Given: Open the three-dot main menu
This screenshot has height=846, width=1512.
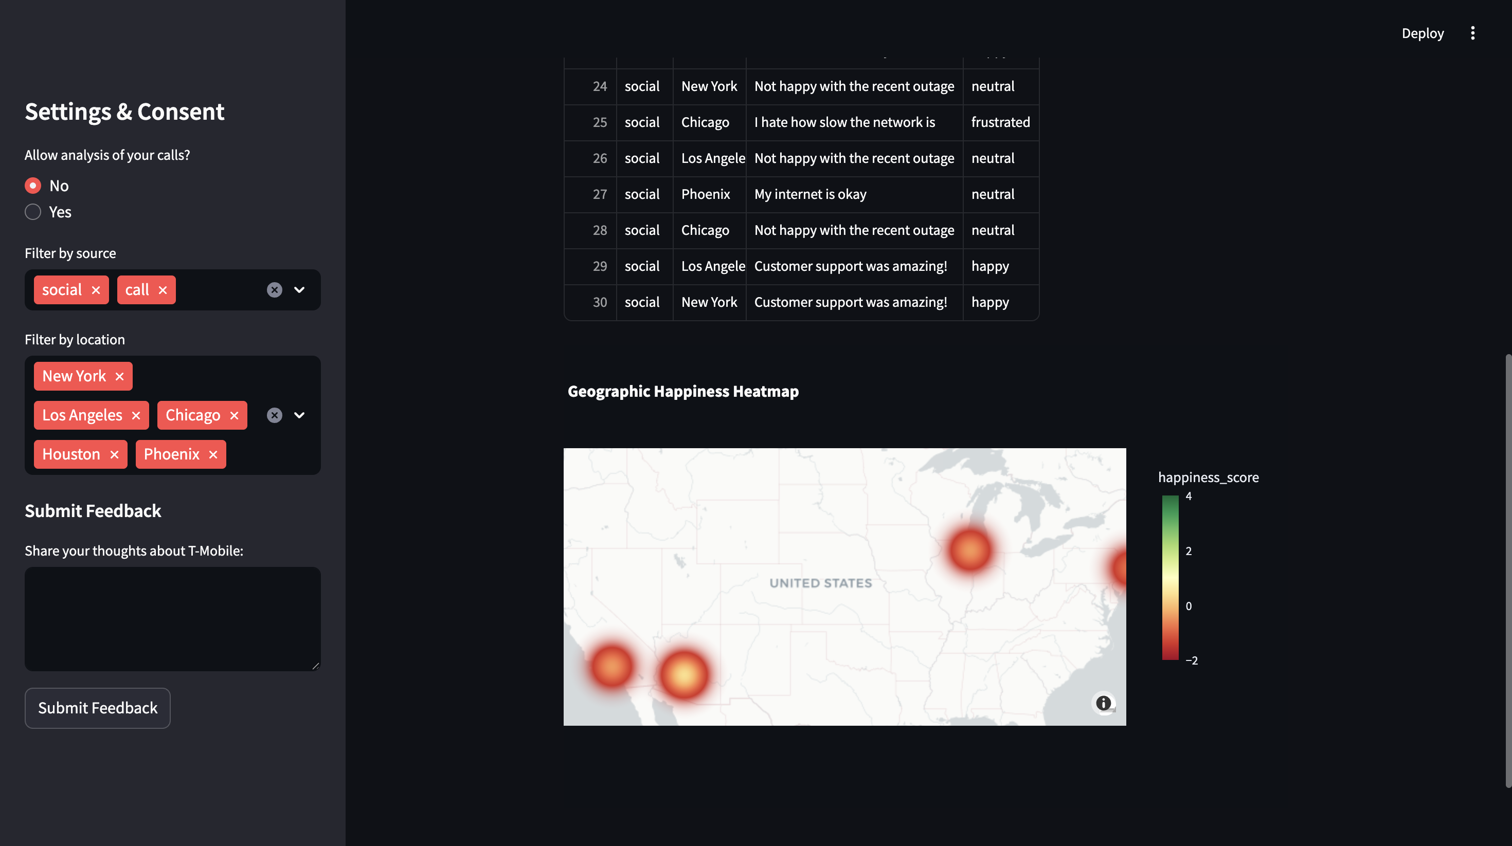Looking at the screenshot, I should coord(1472,33).
